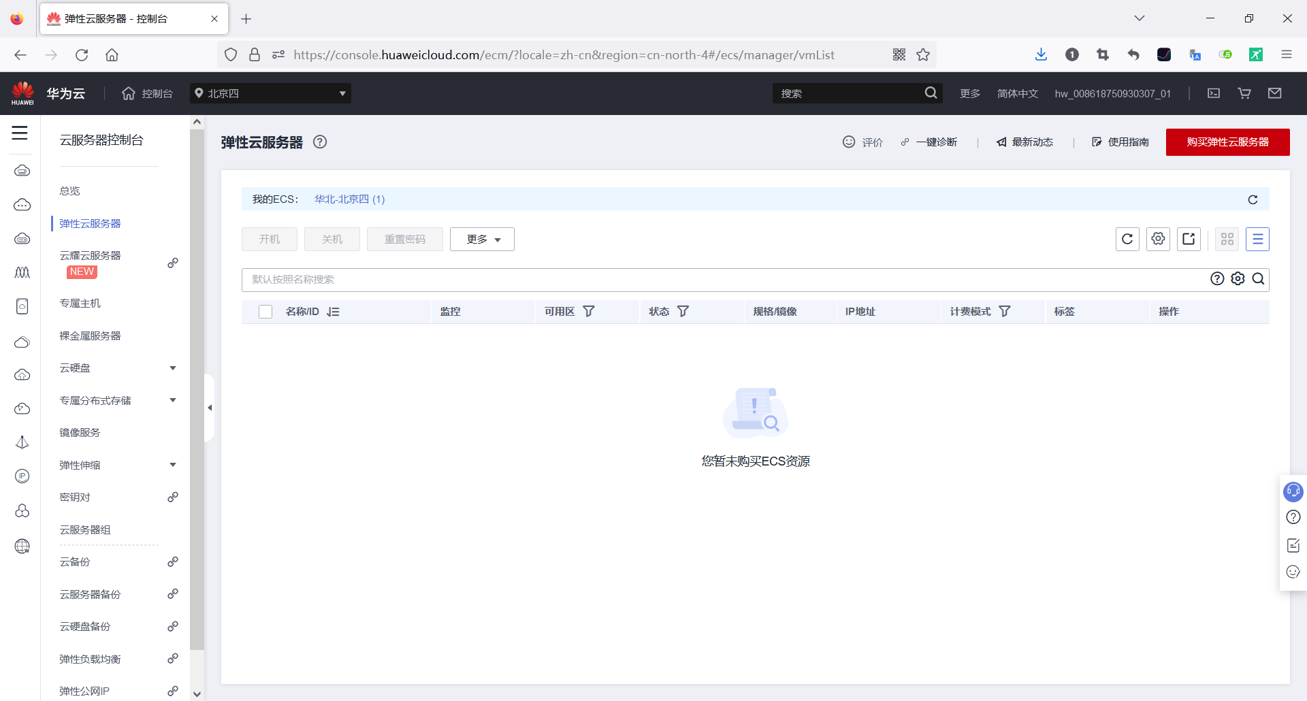The image size is (1307, 701).
Task: Open the 北京四 region dropdown
Action: [270, 93]
